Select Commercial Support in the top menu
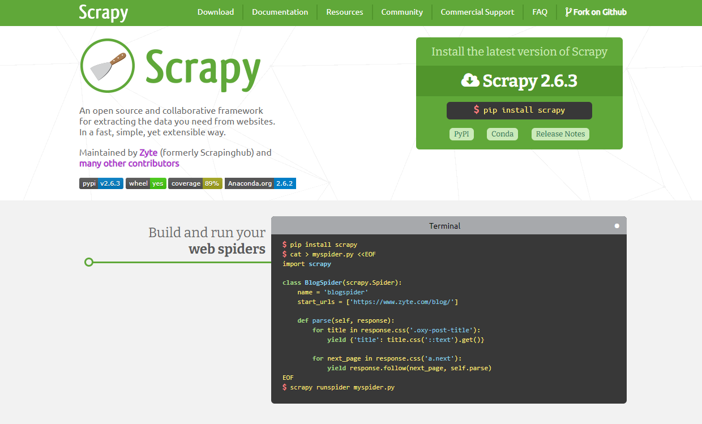The width and height of the screenshot is (702, 424). [x=477, y=12]
